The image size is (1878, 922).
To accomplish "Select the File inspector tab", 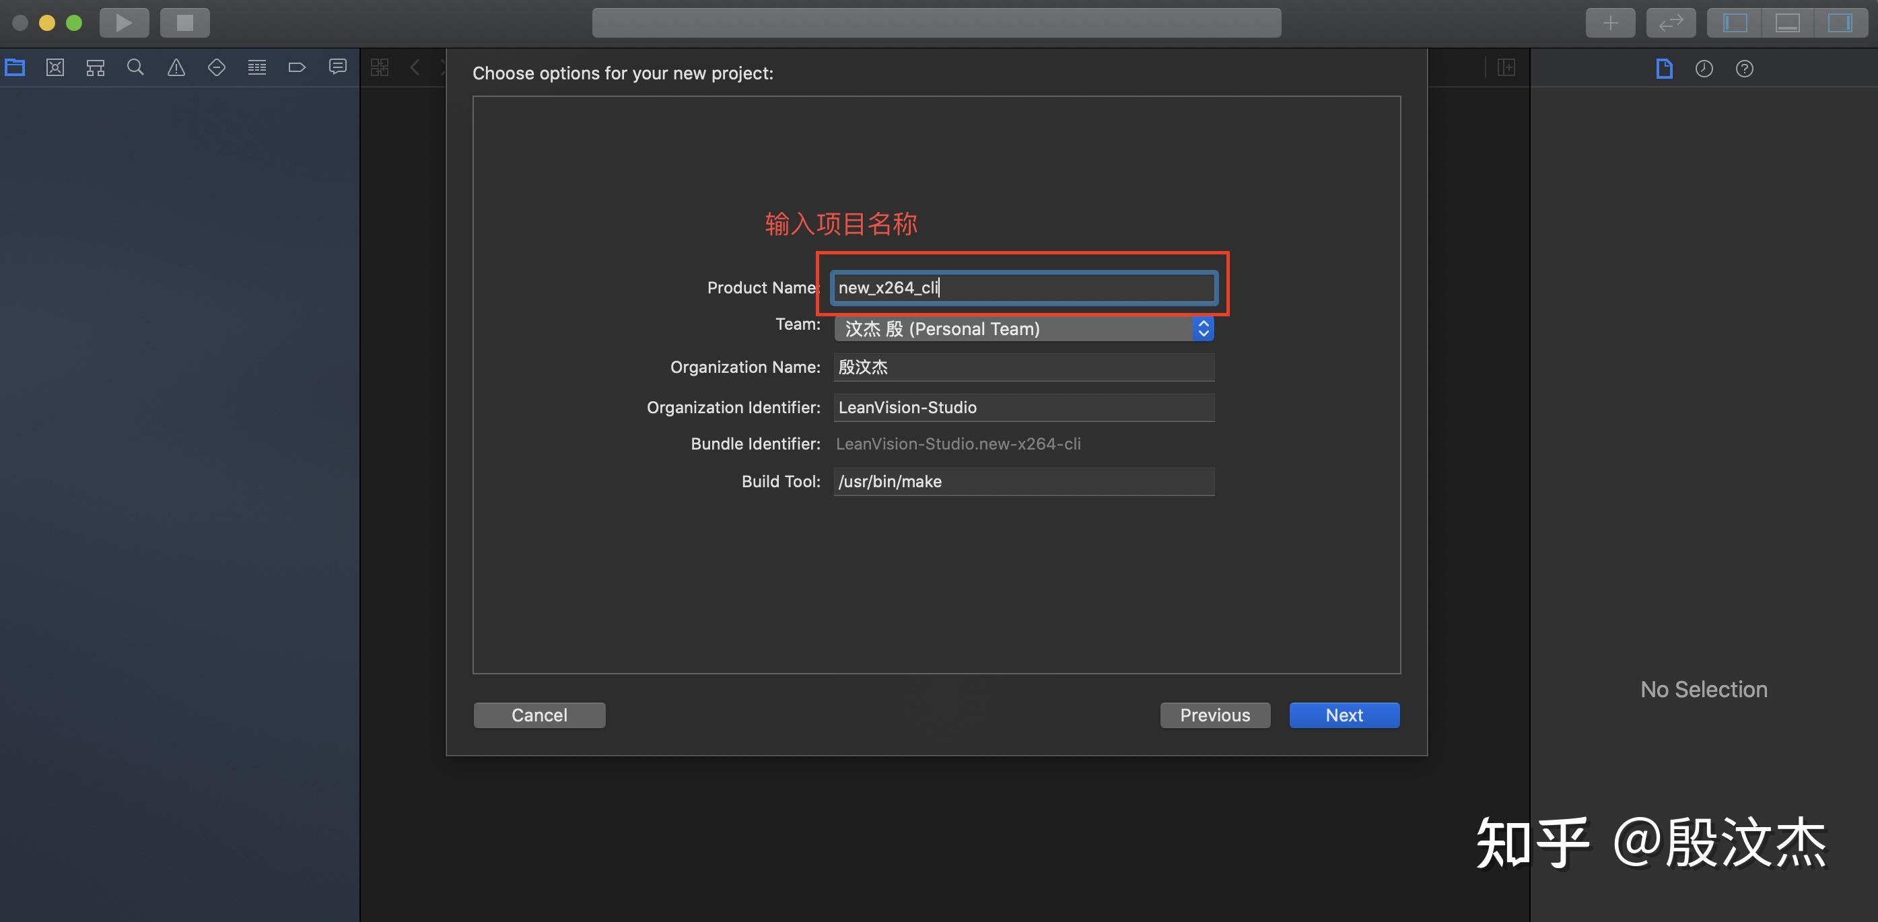I will tap(1664, 69).
